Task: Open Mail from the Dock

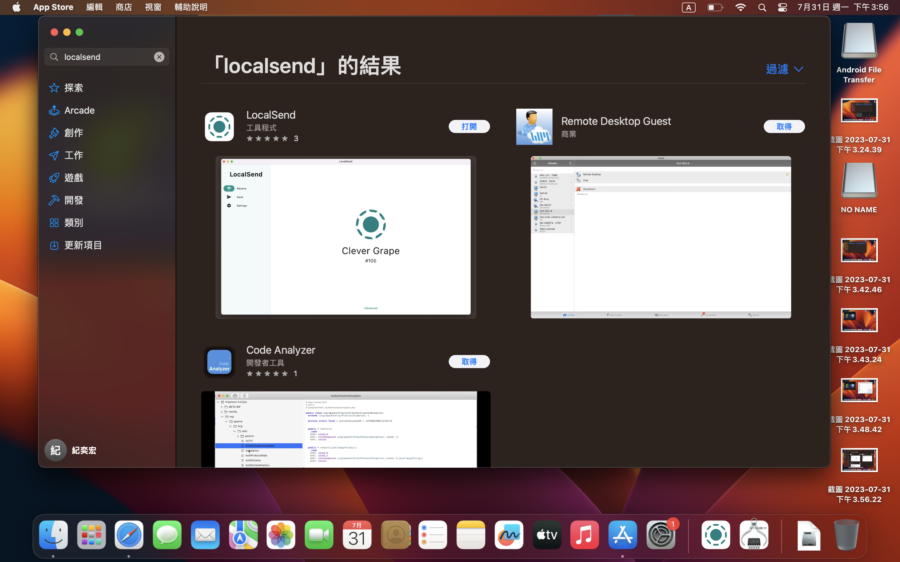Action: (205, 535)
